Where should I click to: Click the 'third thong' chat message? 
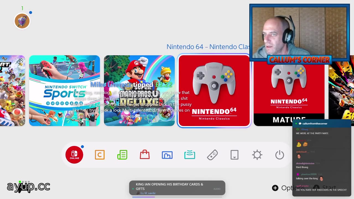pyautogui.click(x=302, y=167)
